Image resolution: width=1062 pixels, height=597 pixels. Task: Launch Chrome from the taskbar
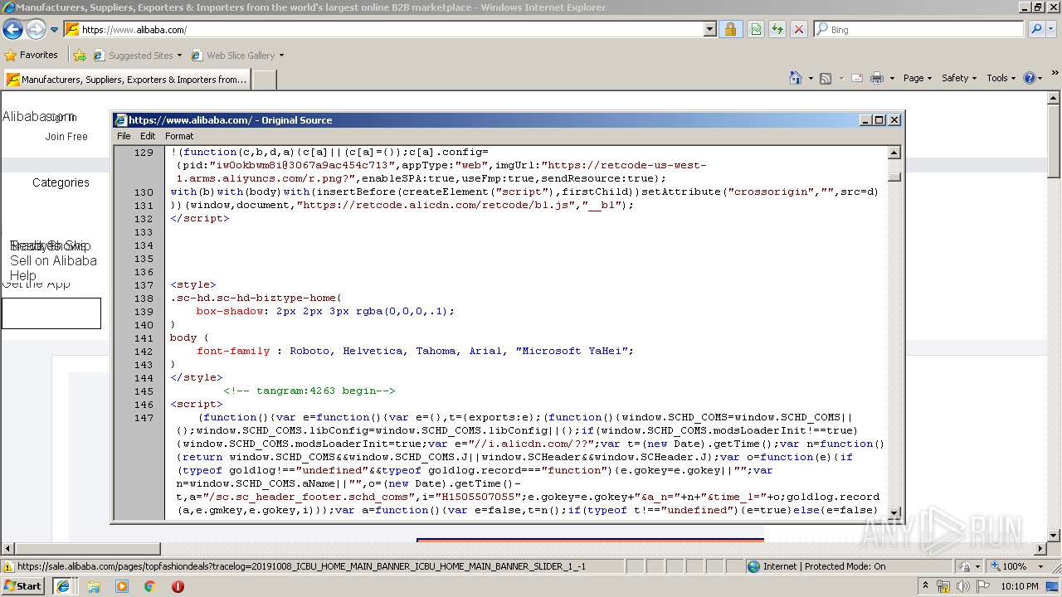tap(149, 586)
